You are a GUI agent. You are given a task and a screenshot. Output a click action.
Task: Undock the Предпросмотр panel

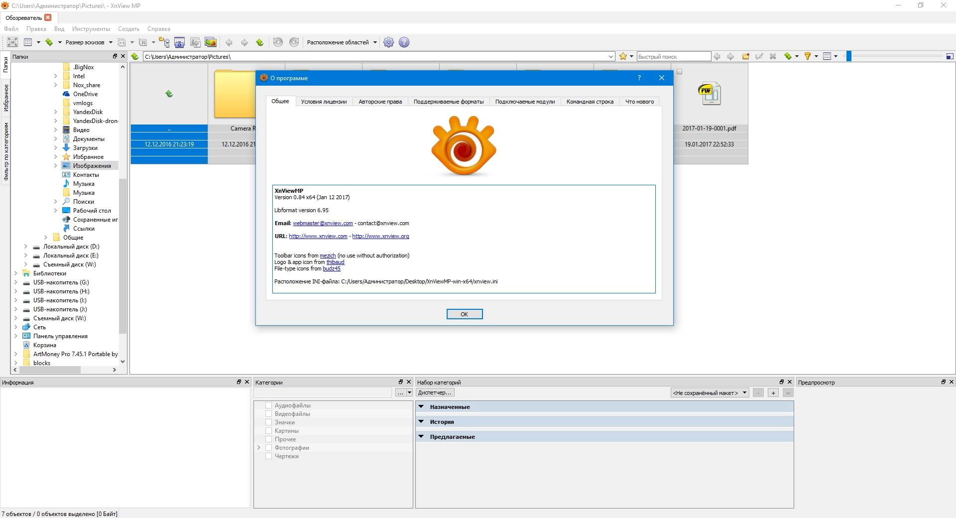tap(943, 382)
